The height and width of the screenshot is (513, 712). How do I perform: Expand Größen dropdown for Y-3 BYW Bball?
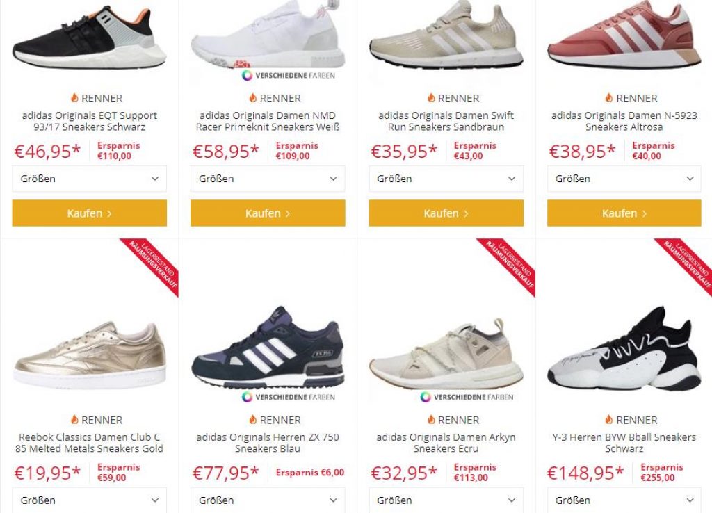[624, 500]
